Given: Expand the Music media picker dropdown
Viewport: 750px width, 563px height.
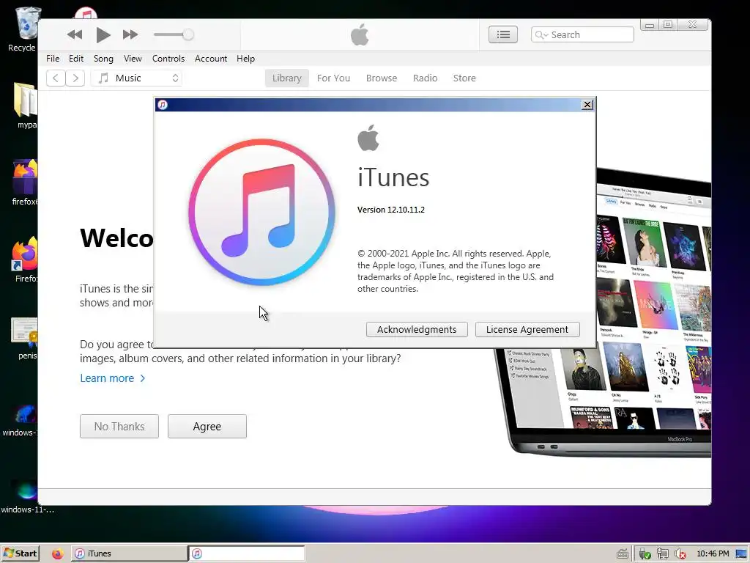Looking at the screenshot, I should (136, 78).
